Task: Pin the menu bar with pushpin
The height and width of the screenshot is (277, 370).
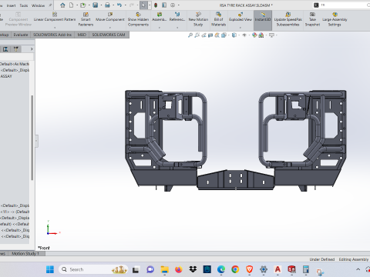Action: coord(50,5)
